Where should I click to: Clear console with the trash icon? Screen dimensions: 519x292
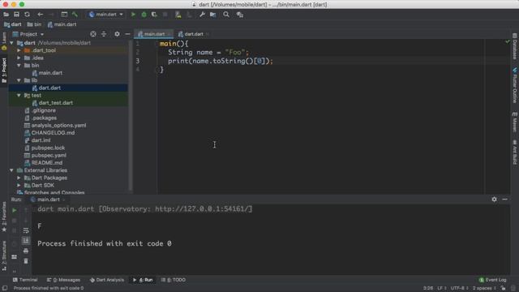[26, 261]
